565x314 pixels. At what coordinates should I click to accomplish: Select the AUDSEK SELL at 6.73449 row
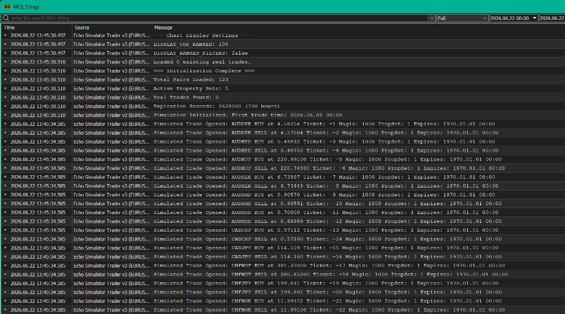(282, 186)
